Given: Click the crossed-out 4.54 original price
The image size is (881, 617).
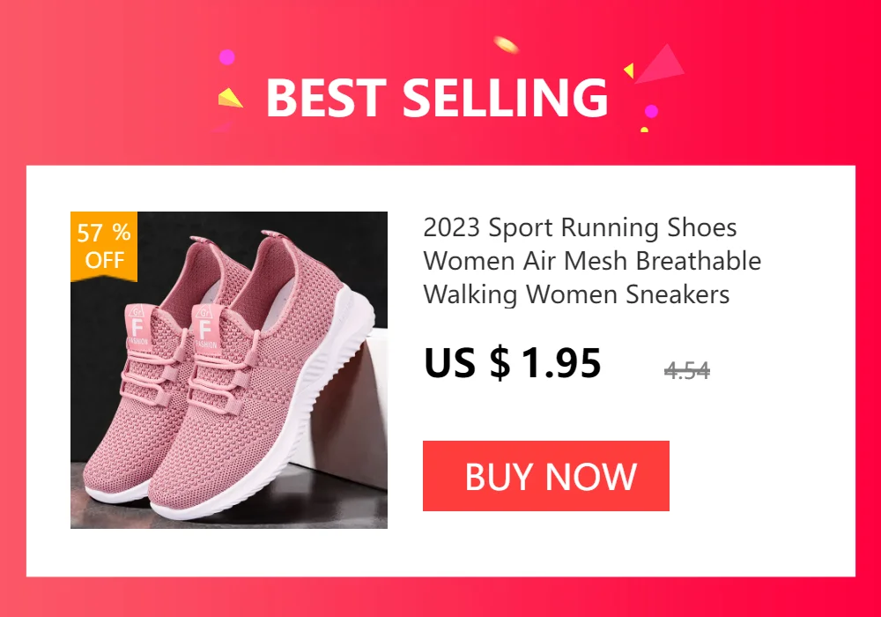Looking at the screenshot, I should click(686, 370).
